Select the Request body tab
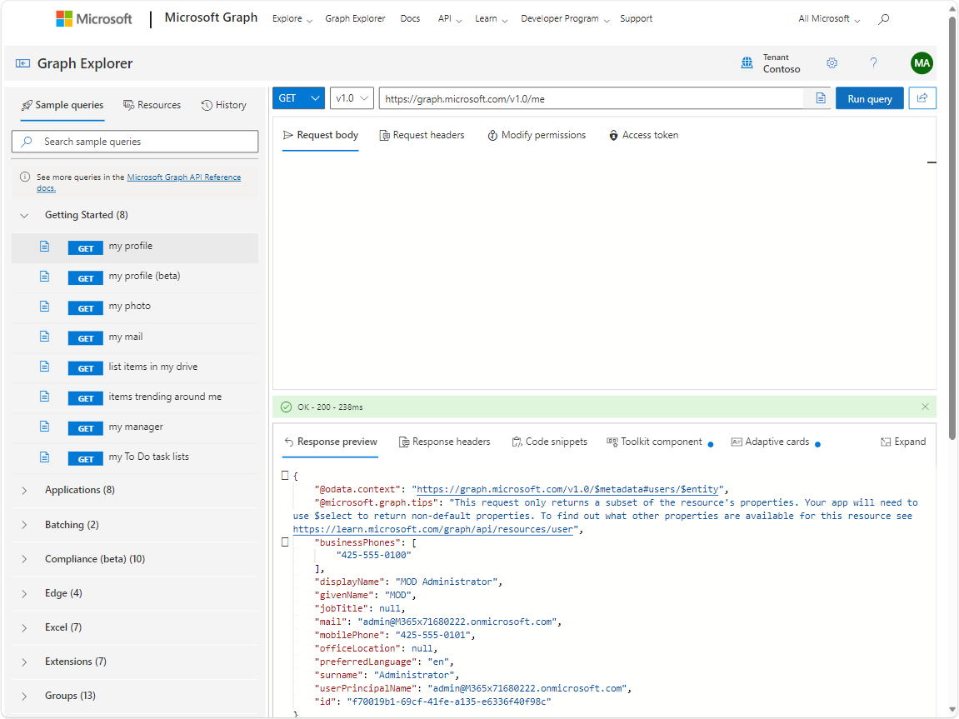This screenshot has height=719, width=959. pyautogui.click(x=321, y=135)
